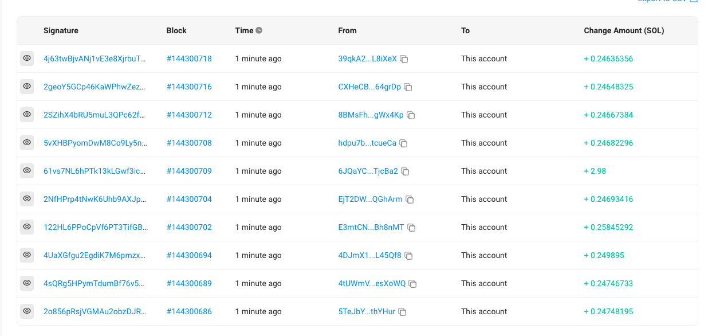Screen dimensions: 712x336
Task: Toggle eye preview for the + 2.98 SOL row
Action: point(27,171)
